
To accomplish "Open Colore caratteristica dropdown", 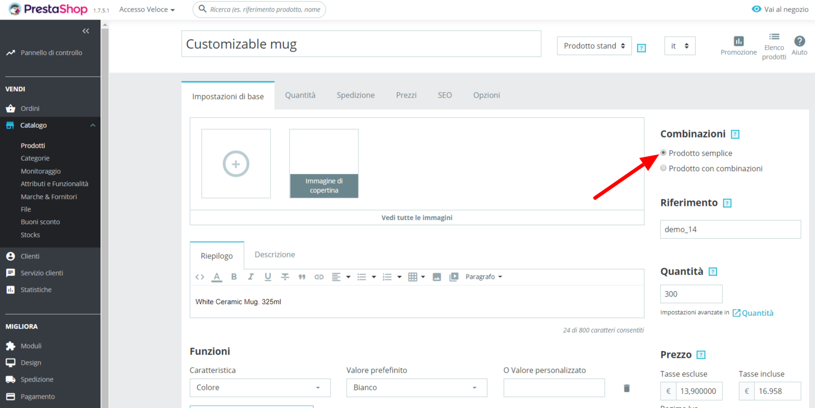I will (260, 388).
